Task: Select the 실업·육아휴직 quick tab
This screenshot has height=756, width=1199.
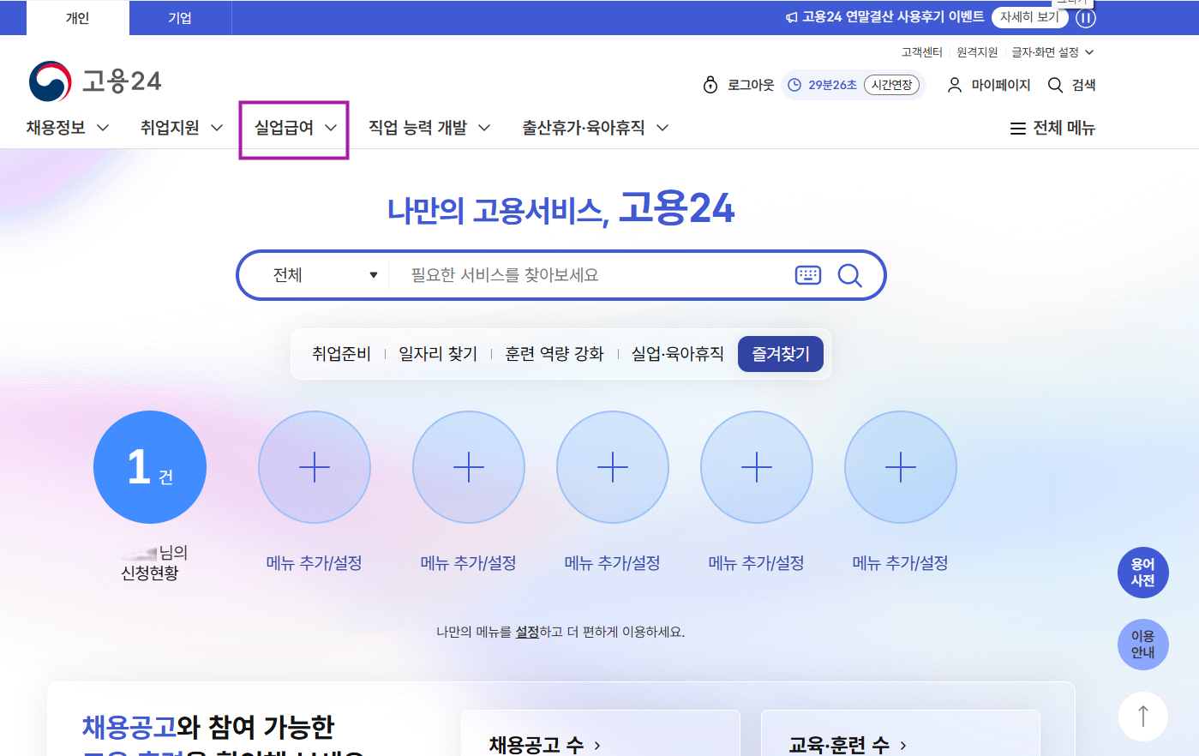Action: tap(678, 354)
